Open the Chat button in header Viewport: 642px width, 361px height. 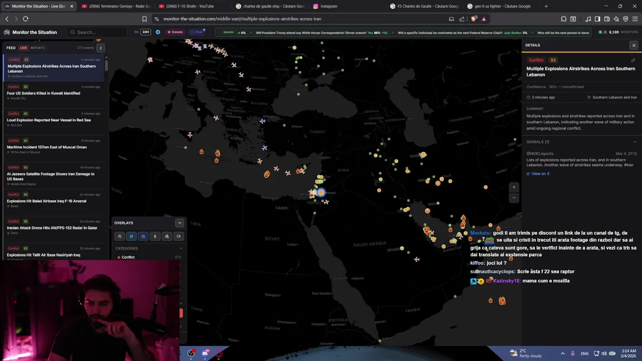click(197, 32)
